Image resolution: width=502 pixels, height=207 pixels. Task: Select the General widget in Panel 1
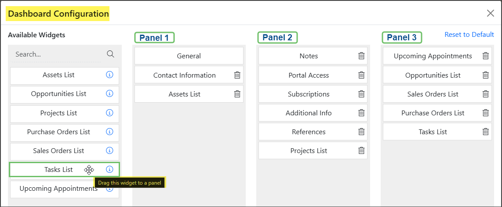coord(189,56)
